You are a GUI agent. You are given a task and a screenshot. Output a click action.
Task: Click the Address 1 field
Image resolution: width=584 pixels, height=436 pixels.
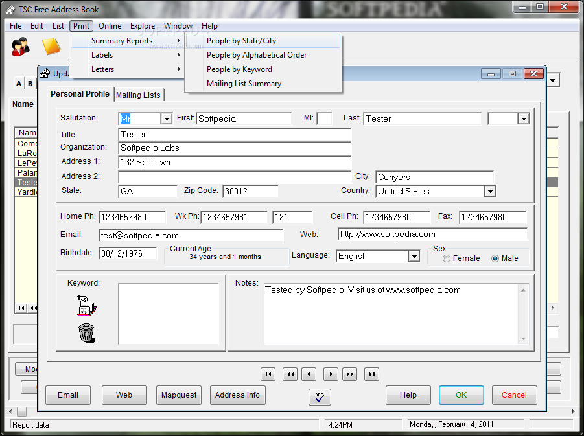(x=235, y=163)
